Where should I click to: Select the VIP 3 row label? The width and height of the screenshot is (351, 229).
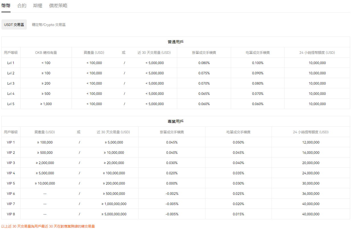(x=11, y=163)
